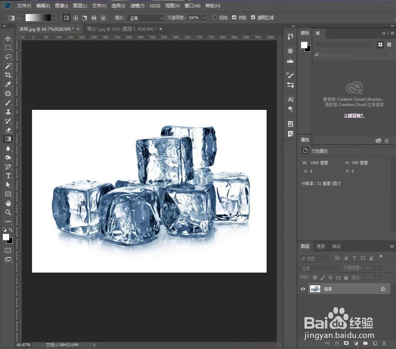The height and width of the screenshot is (349, 396).
Task: Change the screen mode
Action: (x=8, y=260)
